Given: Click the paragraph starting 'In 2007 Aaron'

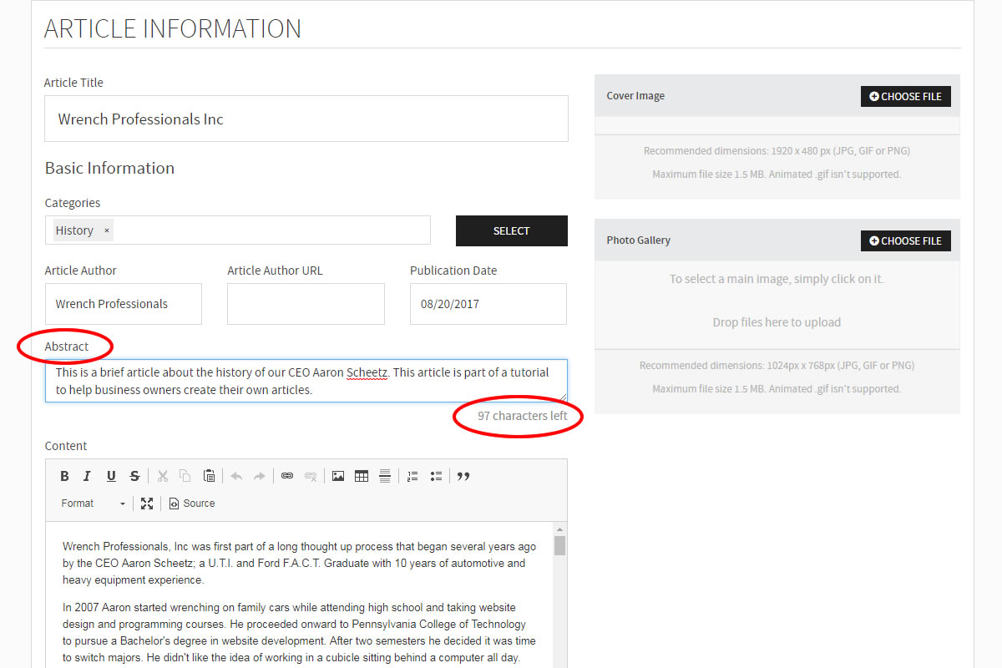Looking at the screenshot, I should coord(300,632).
